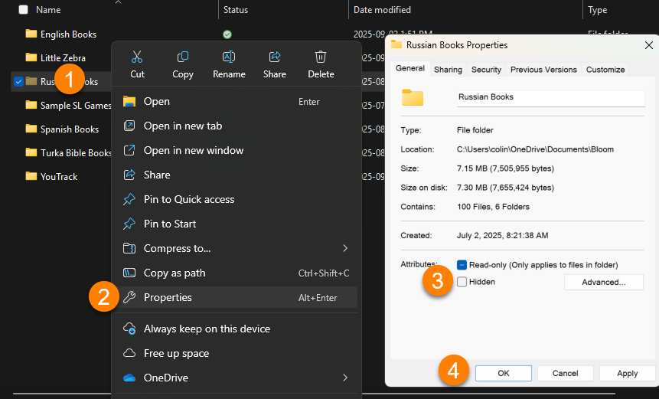Viewport: 659px width, 399px height.
Task: Switch to the Security tab
Action: [x=486, y=70]
